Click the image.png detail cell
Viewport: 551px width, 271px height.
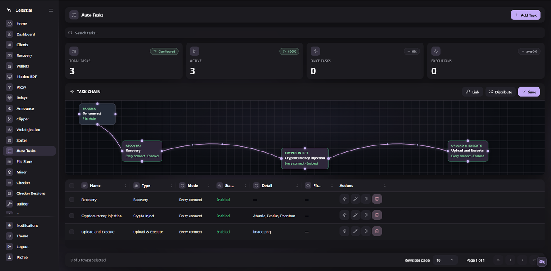tap(262, 232)
